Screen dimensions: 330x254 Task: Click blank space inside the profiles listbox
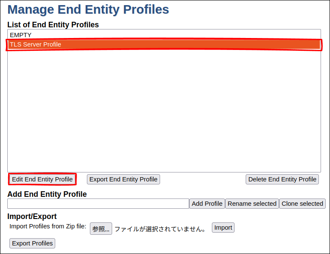pyautogui.click(x=164, y=111)
